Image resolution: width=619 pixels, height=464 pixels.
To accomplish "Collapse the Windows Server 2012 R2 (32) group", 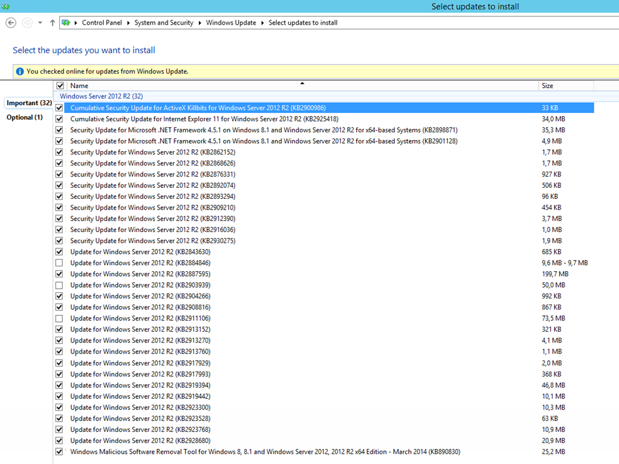I will pyautogui.click(x=101, y=96).
